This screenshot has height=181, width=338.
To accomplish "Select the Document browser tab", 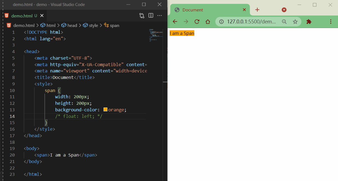I will click(x=210, y=10).
